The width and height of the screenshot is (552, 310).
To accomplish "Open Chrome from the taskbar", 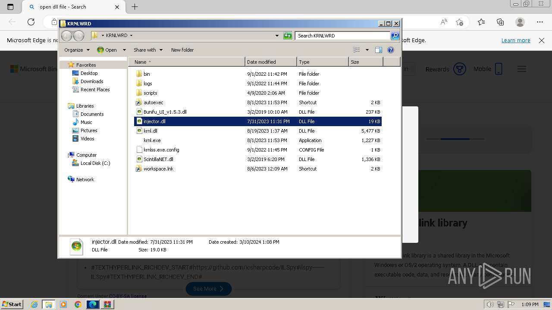I will (x=78, y=304).
